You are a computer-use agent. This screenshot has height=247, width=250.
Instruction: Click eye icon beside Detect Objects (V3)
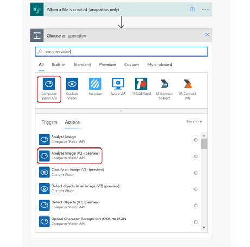pos(44,205)
